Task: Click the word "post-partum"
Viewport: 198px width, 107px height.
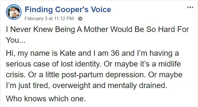Action: [82, 75]
